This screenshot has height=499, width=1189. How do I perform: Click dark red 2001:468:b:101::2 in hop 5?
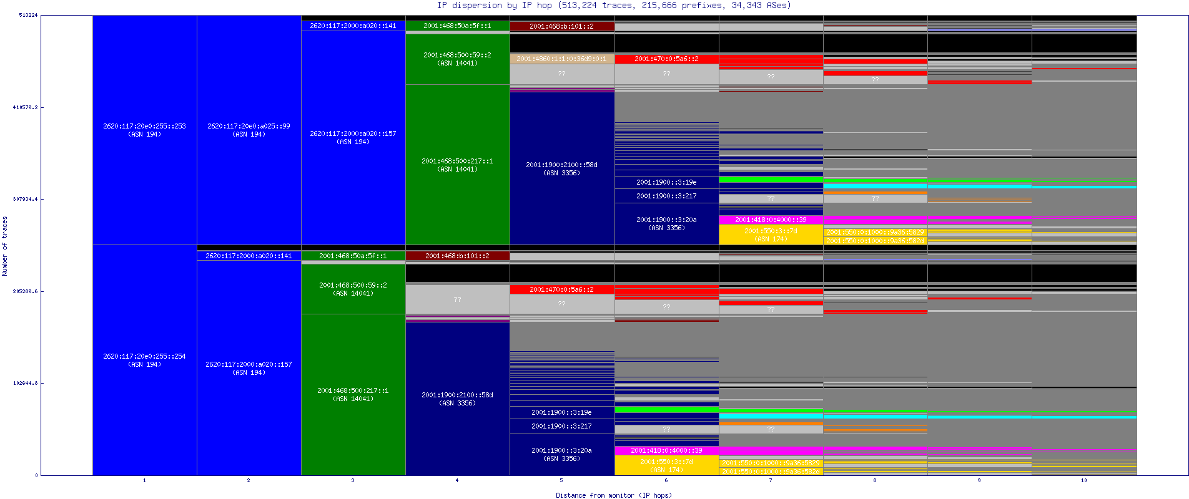pos(562,26)
